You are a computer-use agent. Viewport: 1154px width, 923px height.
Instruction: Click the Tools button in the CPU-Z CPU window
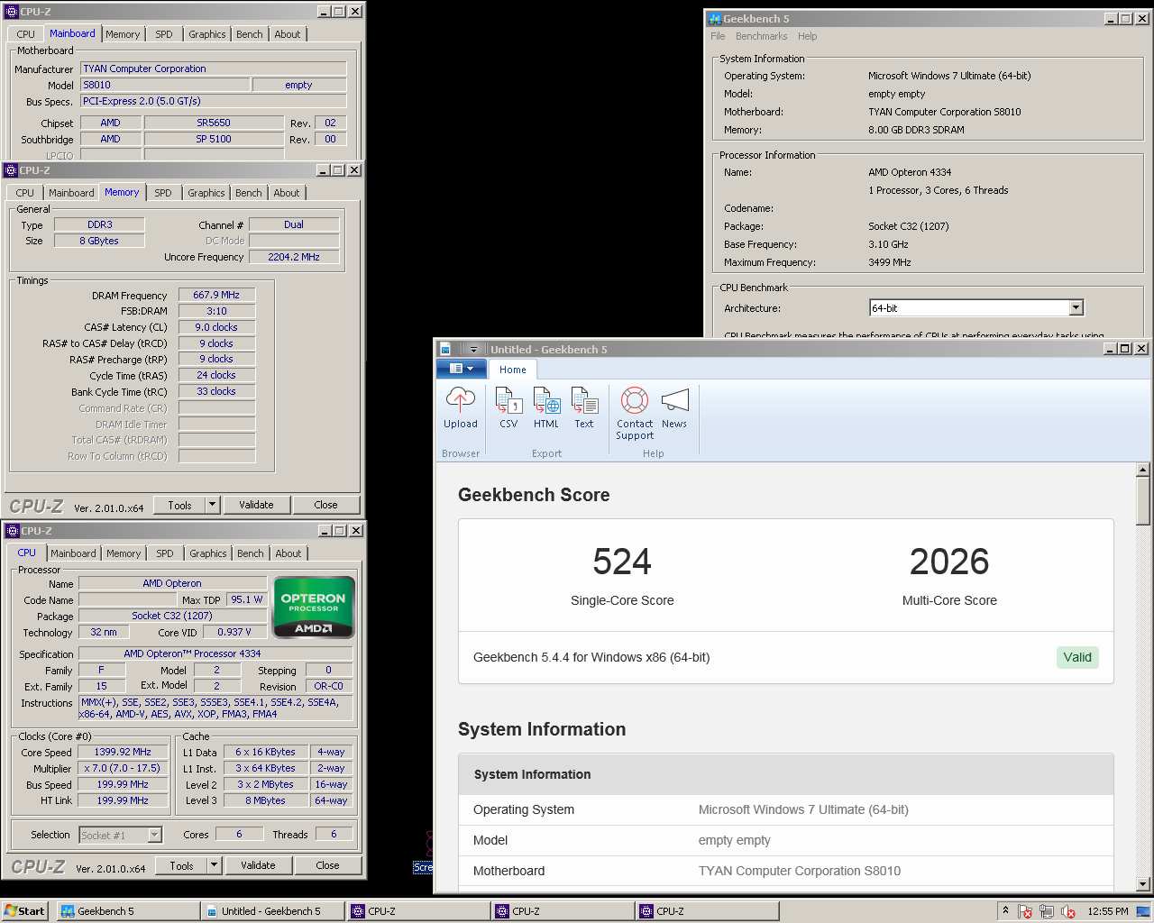click(181, 865)
